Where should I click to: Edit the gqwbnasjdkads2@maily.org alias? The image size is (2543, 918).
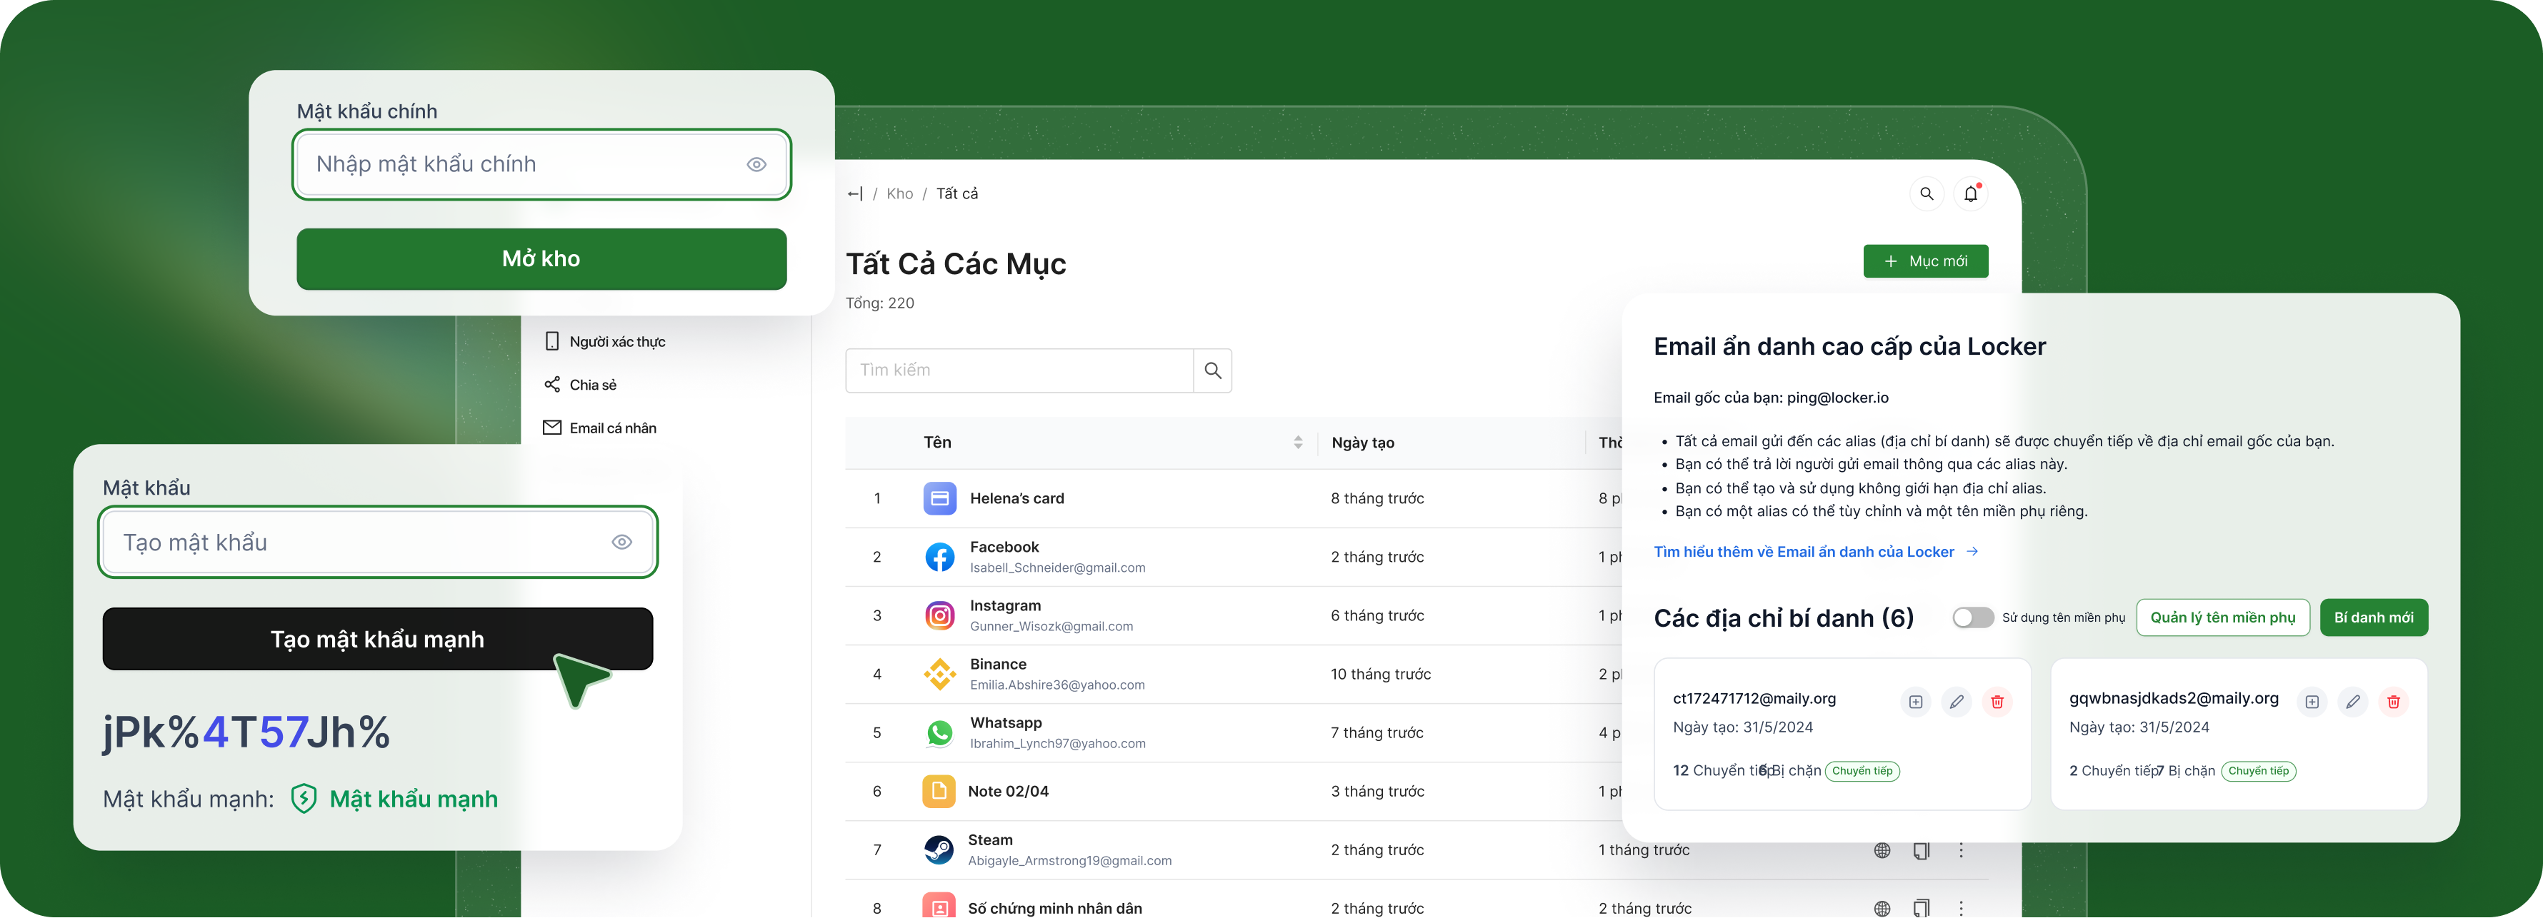click(x=2352, y=702)
